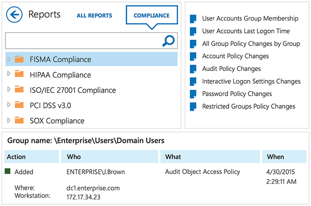This screenshot has width=311, height=206.
Task: Click the report icon for Password Policy Changes
Action: pyautogui.click(x=193, y=94)
